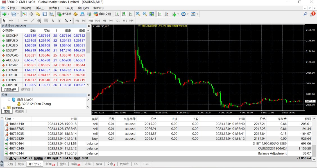317x168 pixels.
Task: Click the tile windows grid icon
Action: [152, 14]
